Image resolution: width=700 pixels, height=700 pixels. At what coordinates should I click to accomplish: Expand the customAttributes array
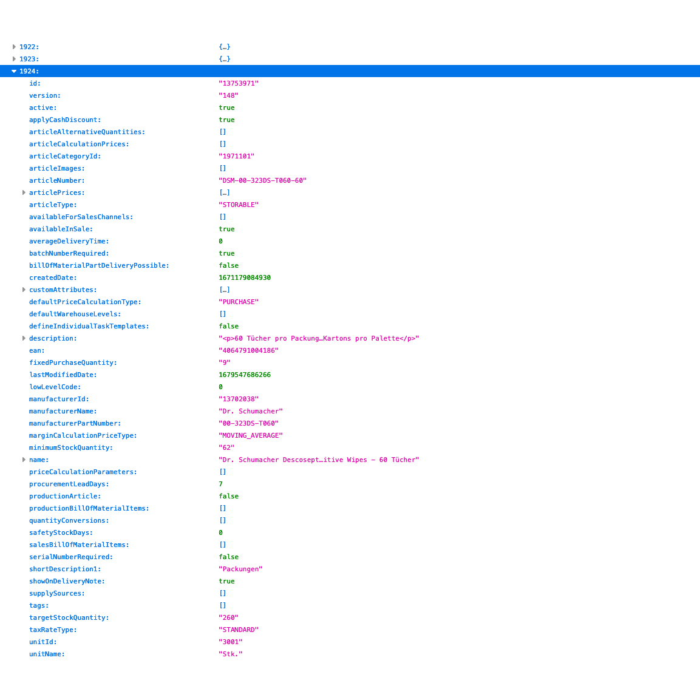[x=24, y=290]
